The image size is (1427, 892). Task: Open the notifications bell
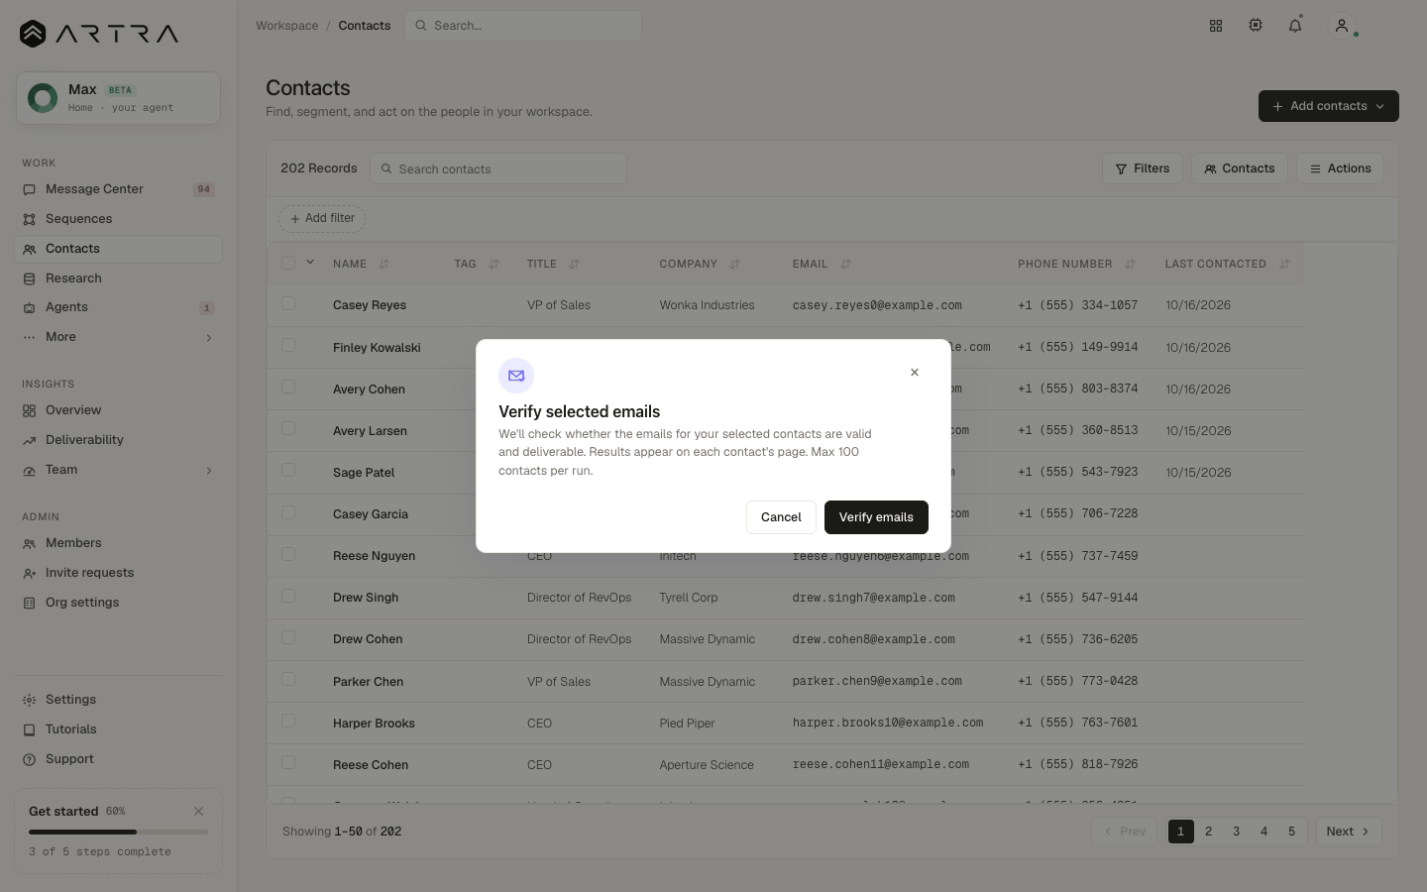click(x=1295, y=26)
